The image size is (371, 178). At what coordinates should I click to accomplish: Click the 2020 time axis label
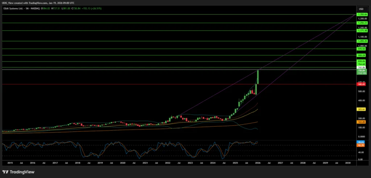pyautogui.click(x=122, y=163)
